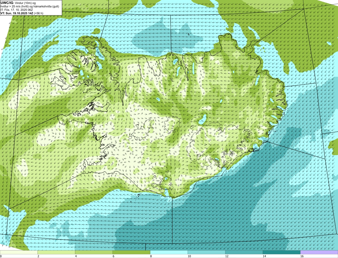The height and width of the screenshot is (258, 338).
Task: Select the 'hviður > 25 m/s (hvítt)' legend line
Action: [30, 6]
